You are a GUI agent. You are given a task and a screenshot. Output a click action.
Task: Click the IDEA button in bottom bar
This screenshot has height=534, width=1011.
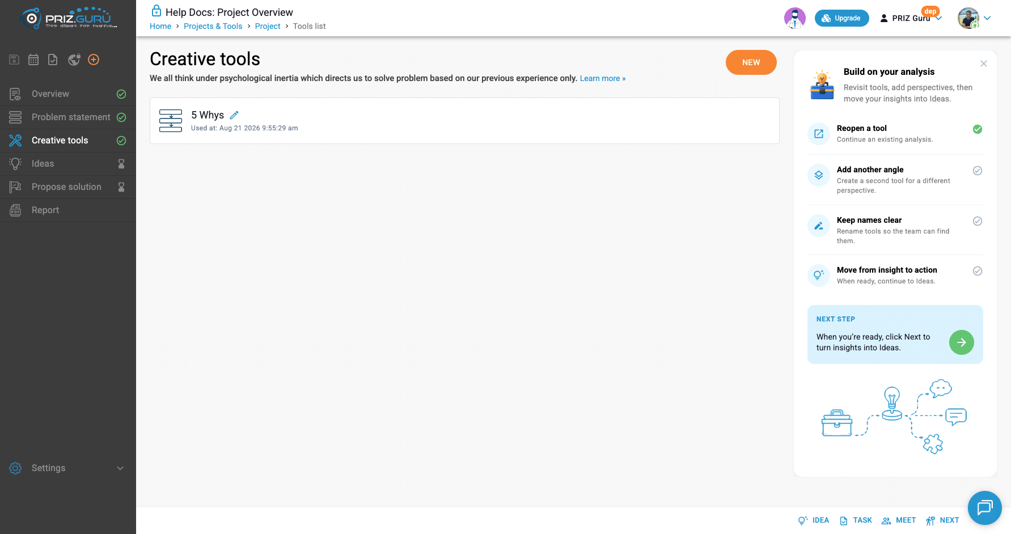814,520
